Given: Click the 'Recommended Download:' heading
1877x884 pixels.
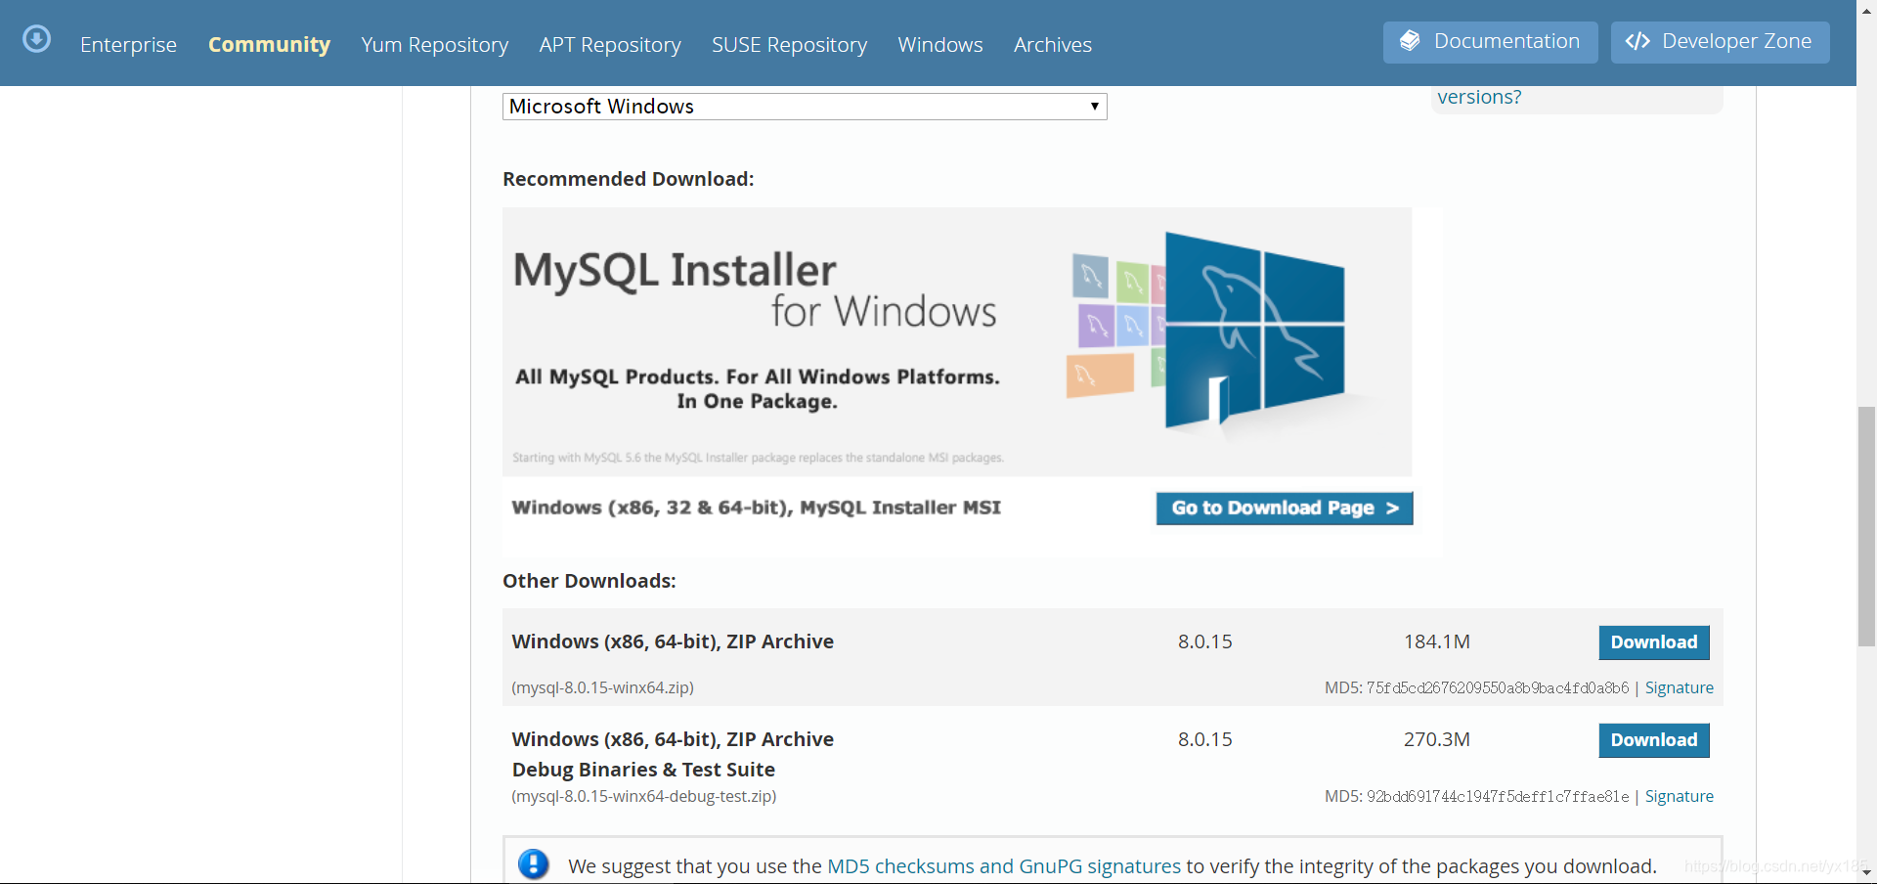Looking at the screenshot, I should pos(629,179).
